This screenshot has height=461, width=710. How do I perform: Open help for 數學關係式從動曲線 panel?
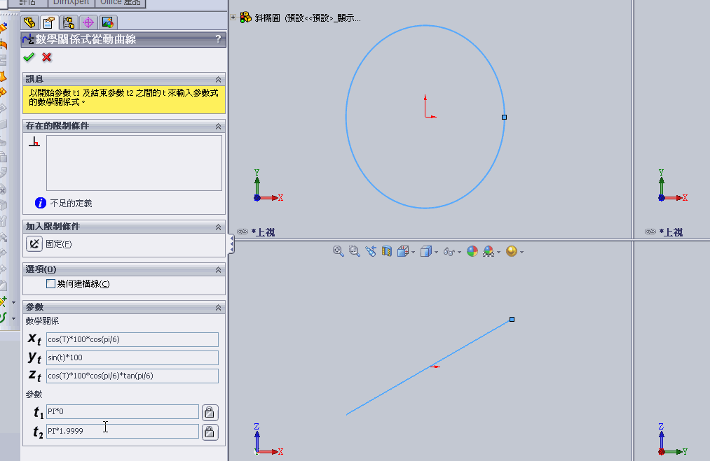click(218, 39)
